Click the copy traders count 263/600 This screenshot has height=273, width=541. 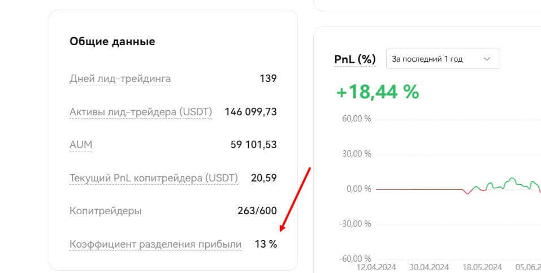tap(257, 211)
